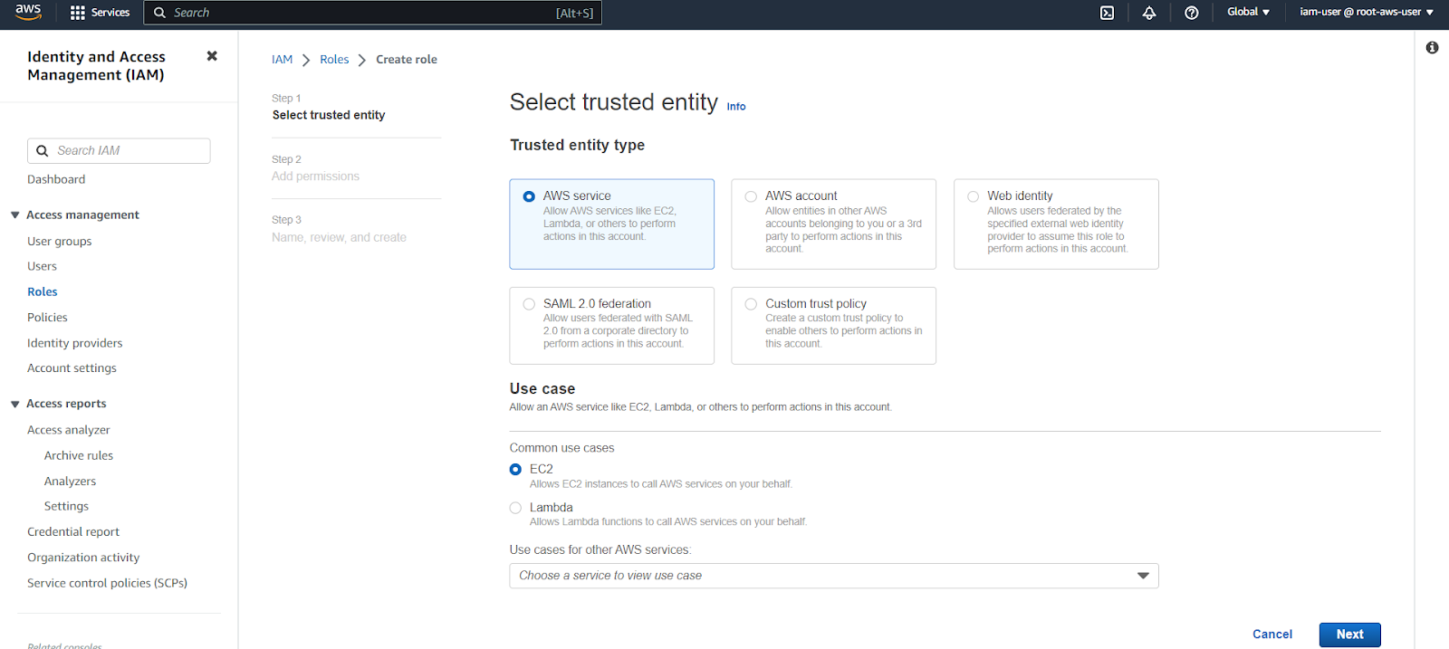
Task: Choose the Lambda use case
Action: click(x=515, y=508)
